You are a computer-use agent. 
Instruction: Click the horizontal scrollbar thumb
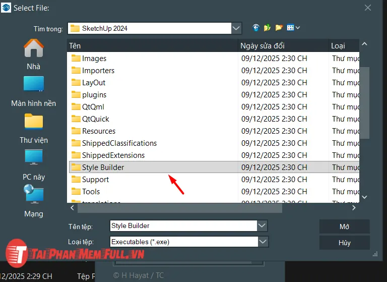point(180,208)
